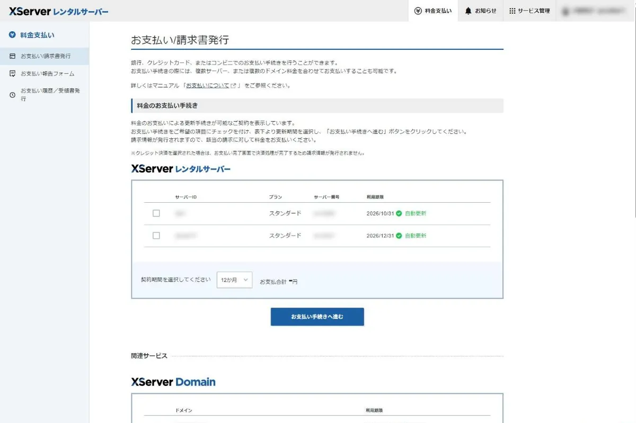Click the XServer レンタルサーバー section logo above table

coord(181,169)
